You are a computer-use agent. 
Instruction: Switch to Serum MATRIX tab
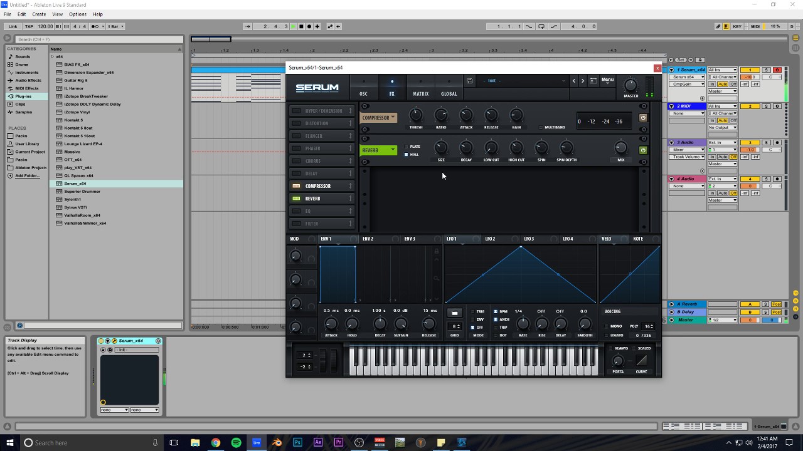click(420, 87)
